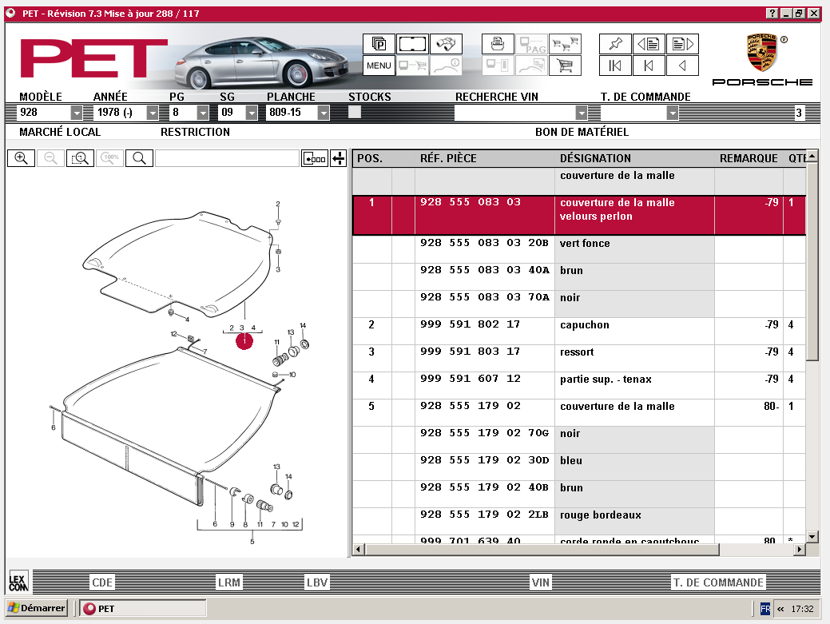Click the parts list horizontal scrollbar thumb
This screenshot has height=624, width=830.
[542, 550]
